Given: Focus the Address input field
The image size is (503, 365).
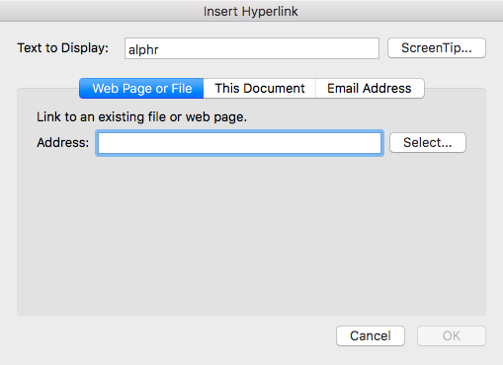Looking at the screenshot, I should click(x=239, y=143).
